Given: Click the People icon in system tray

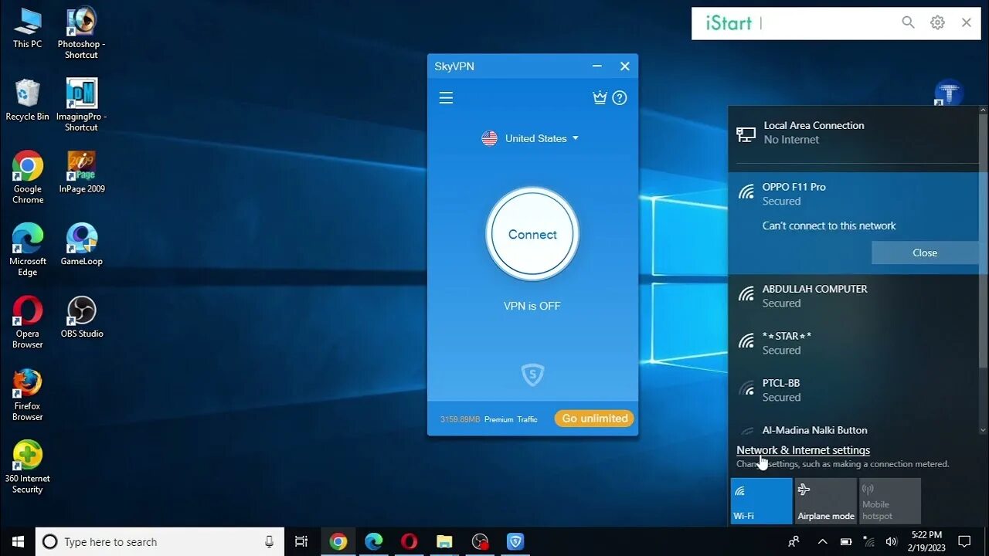Looking at the screenshot, I should pos(794,541).
